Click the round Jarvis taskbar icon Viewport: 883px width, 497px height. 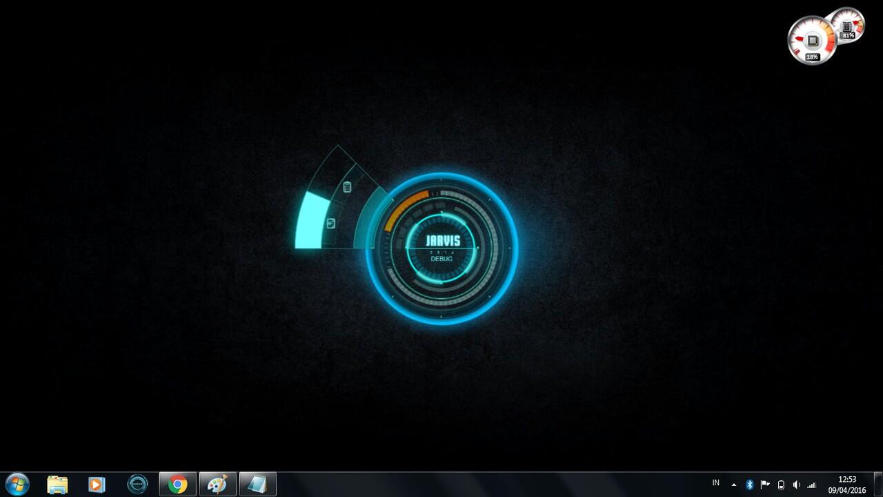pyautogui.click(x=137, y=485)
